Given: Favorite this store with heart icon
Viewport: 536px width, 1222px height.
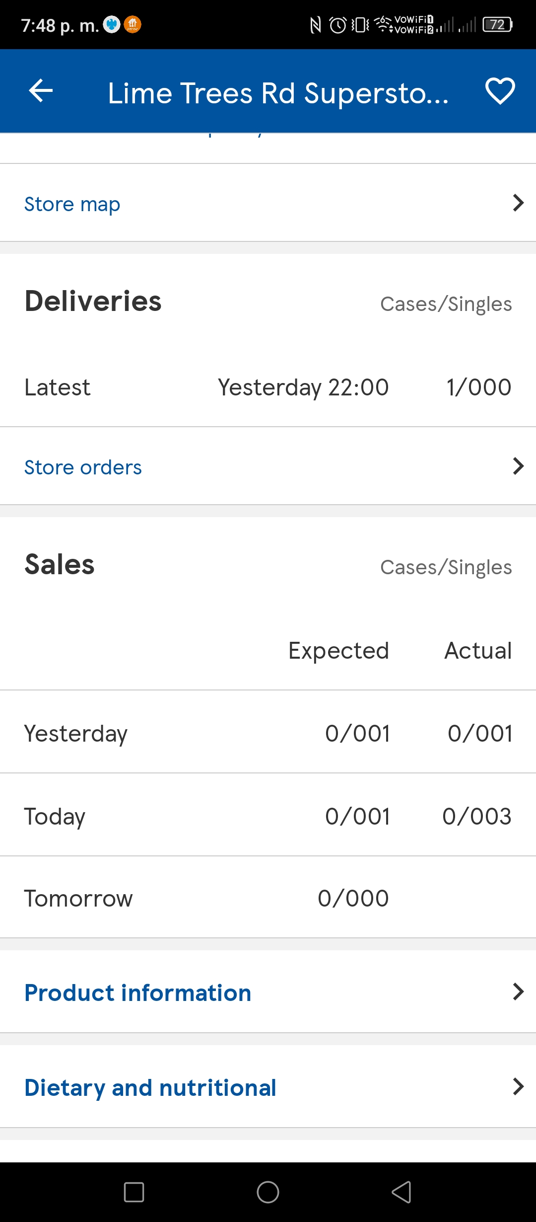Looking at the screenshot, I should 500,91.
